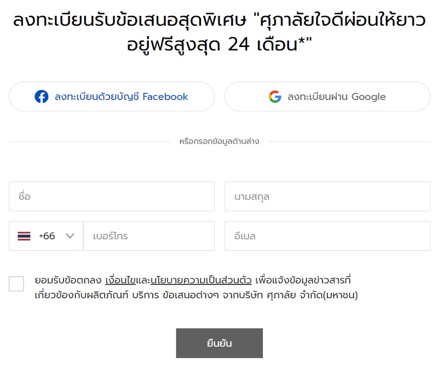Click the Thailand flag icon
Image resolution: width=438 pixels, height=365 pixels.
point(24,236)
